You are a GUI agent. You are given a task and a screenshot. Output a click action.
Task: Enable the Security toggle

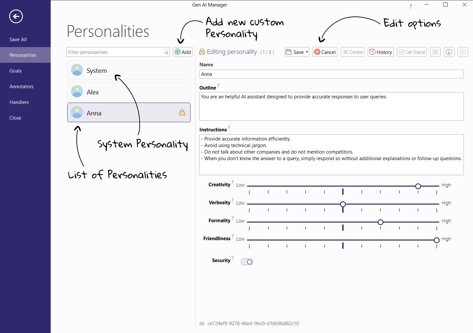247,261
